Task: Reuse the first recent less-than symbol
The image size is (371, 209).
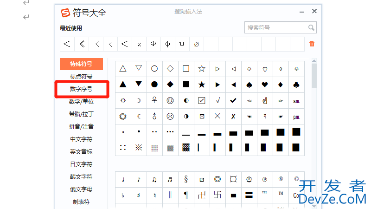Action: (67, 44)
